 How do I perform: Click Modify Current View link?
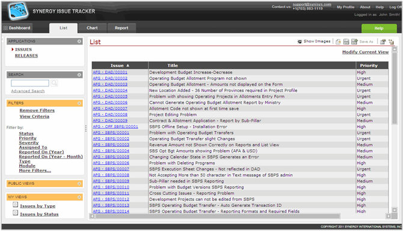(366, 52)
